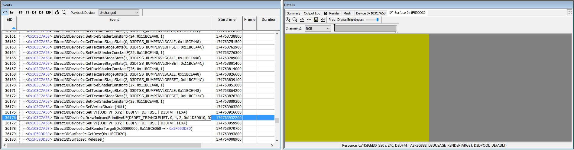Sort events by the EID column header
The width and height of the screenshot is (574, 150).
click(9, 20)
